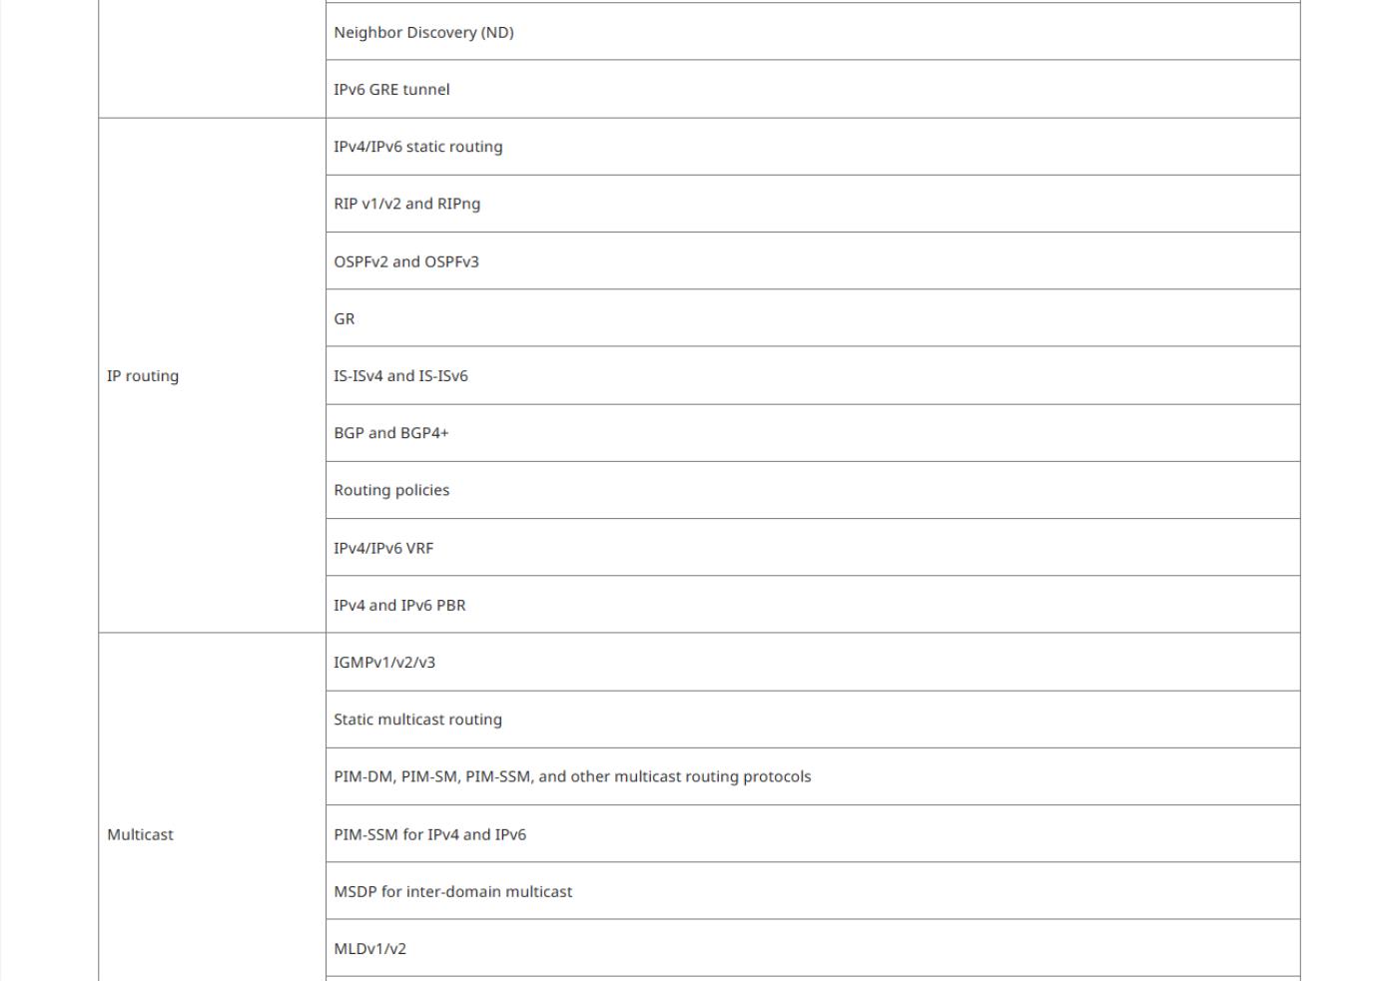Select the IPv4/IPv6 VRF row

click(813, 547)
